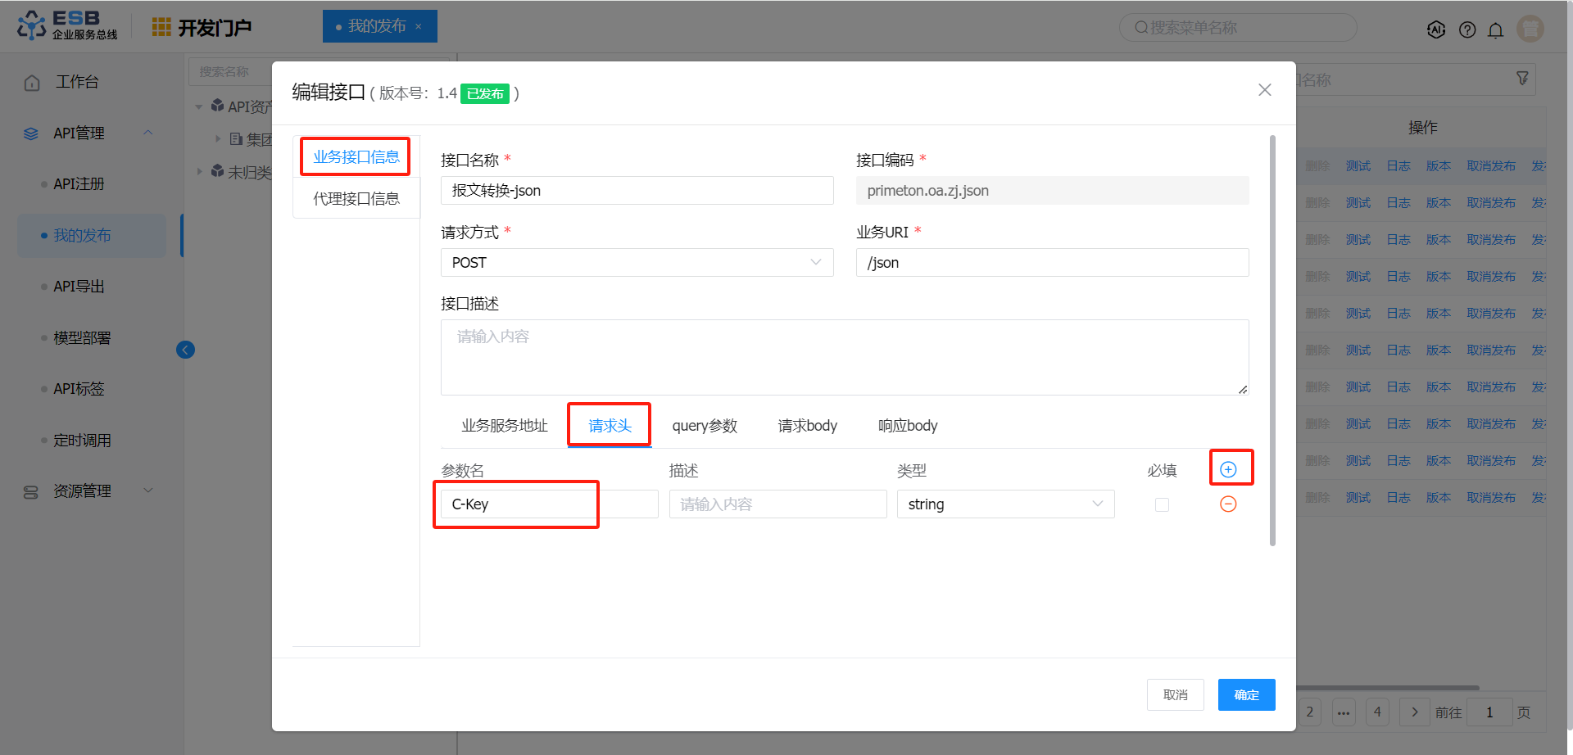The width and height of the screenshot is (1573, 755).
Task: Toggle the required checkbox for C-Key
Action: click(1162, 504)
